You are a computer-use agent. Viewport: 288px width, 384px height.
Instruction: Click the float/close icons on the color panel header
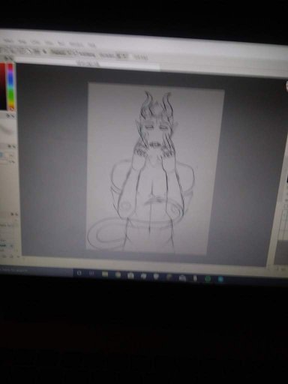coord(9,58)
